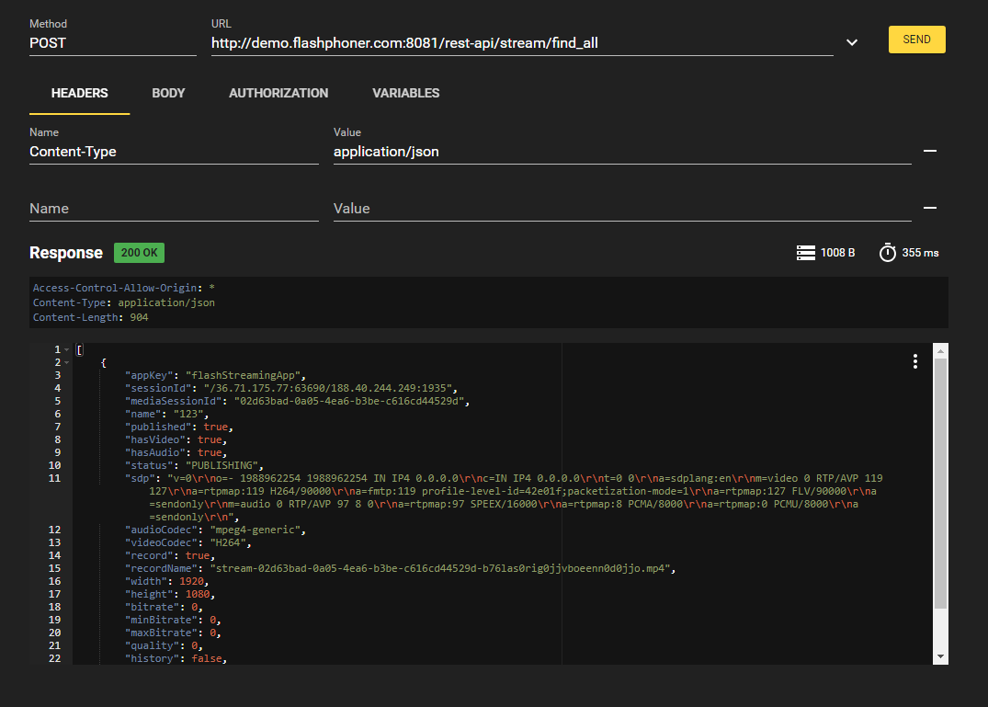Screen dimensions: 988x707
Task: Collapse the JSON object at line 2
Action: pos(66,362)
